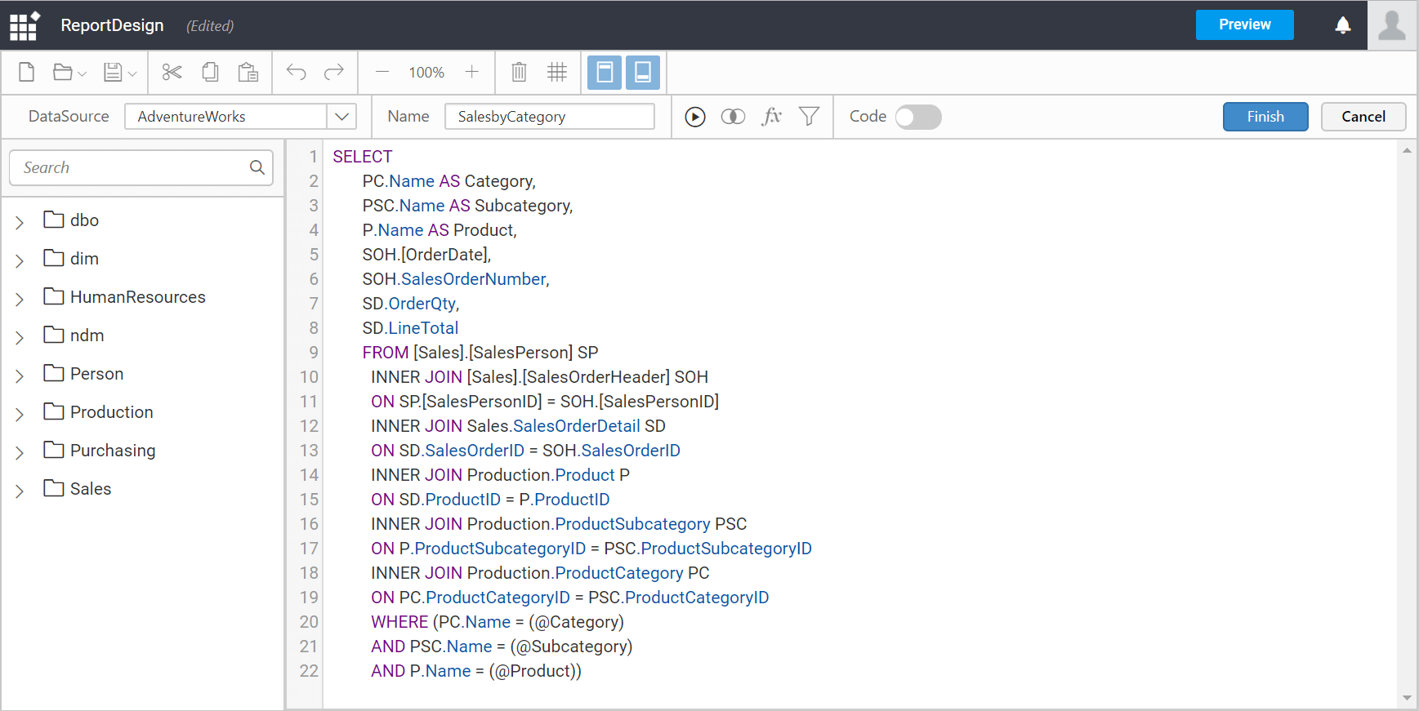Select the HumanResources tree item
Image resolution: width=1419 pixels, height=711 pixels.
(x=137, y=297)
